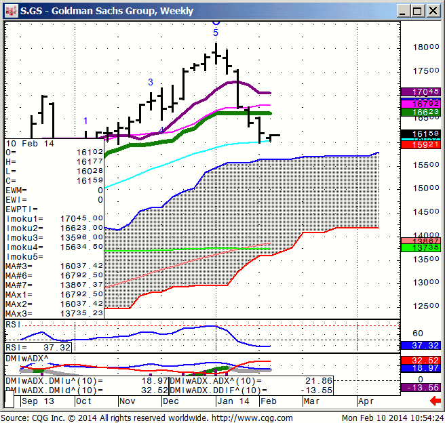Click the pink 13867 price tag
Screen dimensions: 445x423
point(421,241)
